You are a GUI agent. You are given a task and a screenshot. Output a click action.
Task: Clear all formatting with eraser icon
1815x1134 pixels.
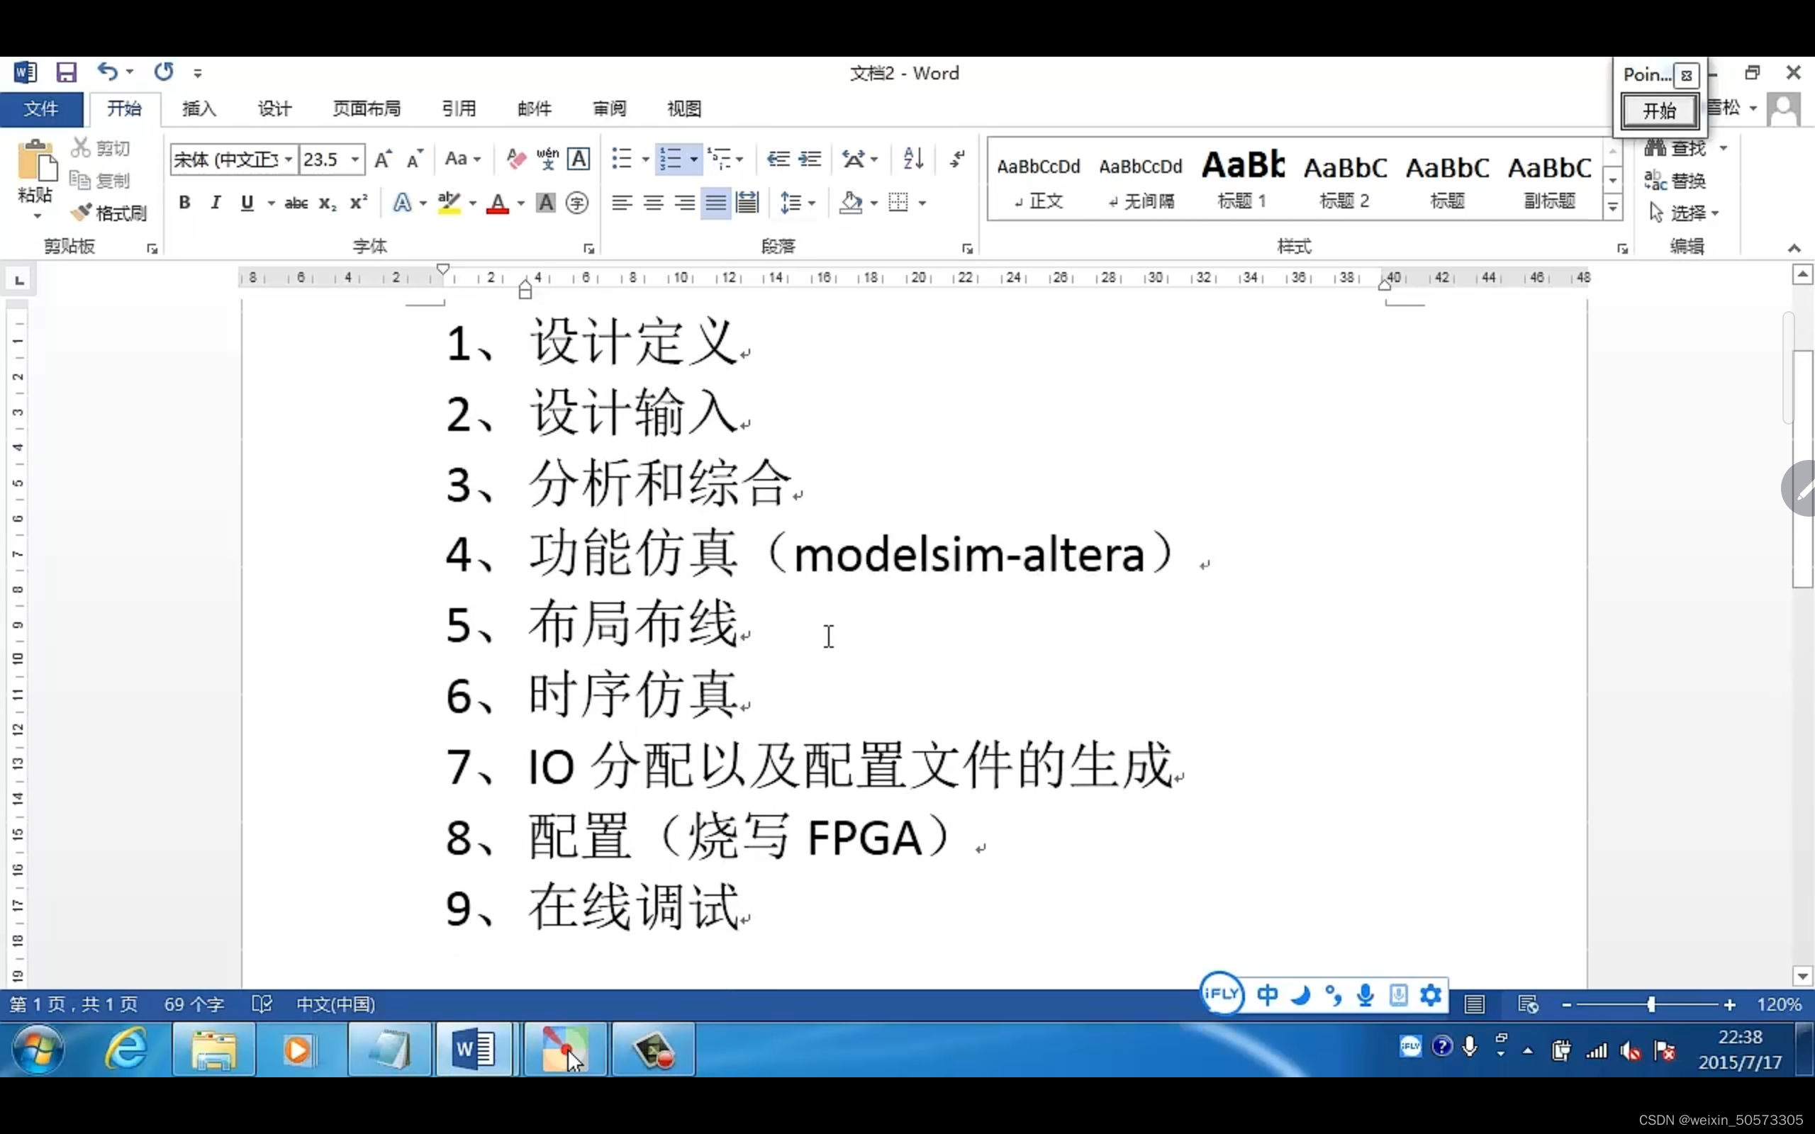coord(516,159)
